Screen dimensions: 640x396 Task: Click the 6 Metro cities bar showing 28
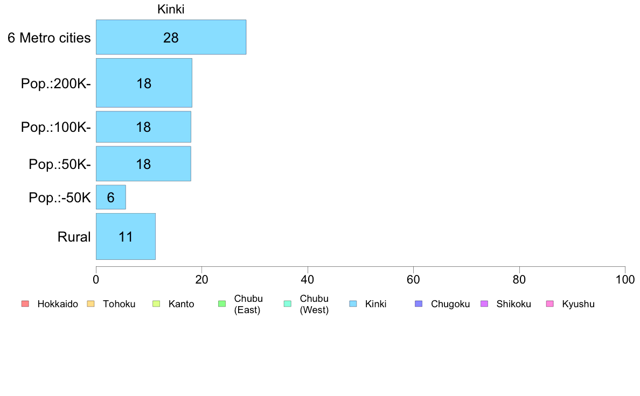(x=171, y=37)
